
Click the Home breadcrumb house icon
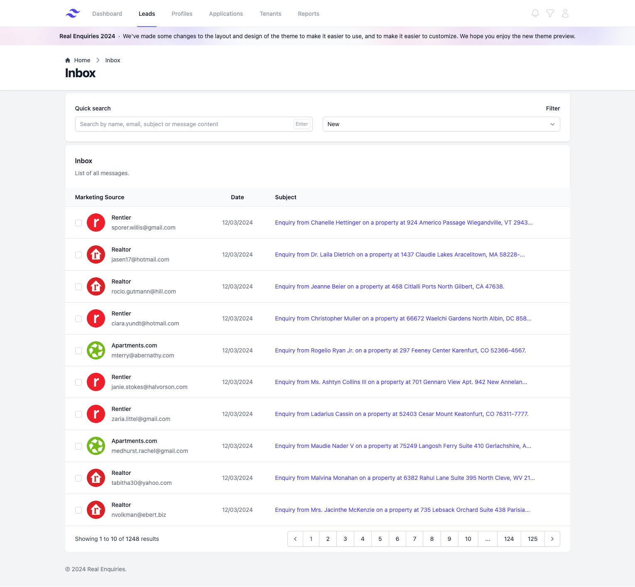(68, 60)
